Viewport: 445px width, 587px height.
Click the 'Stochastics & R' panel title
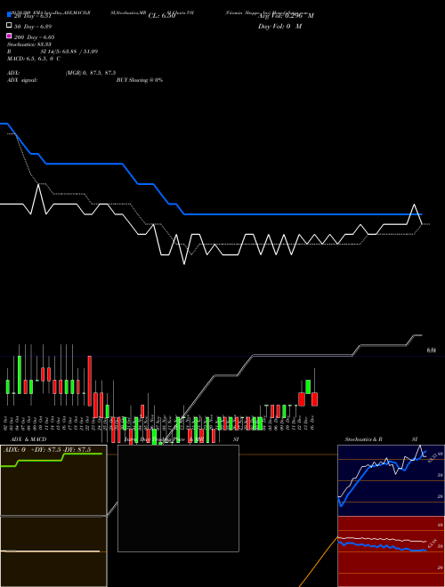363,439
